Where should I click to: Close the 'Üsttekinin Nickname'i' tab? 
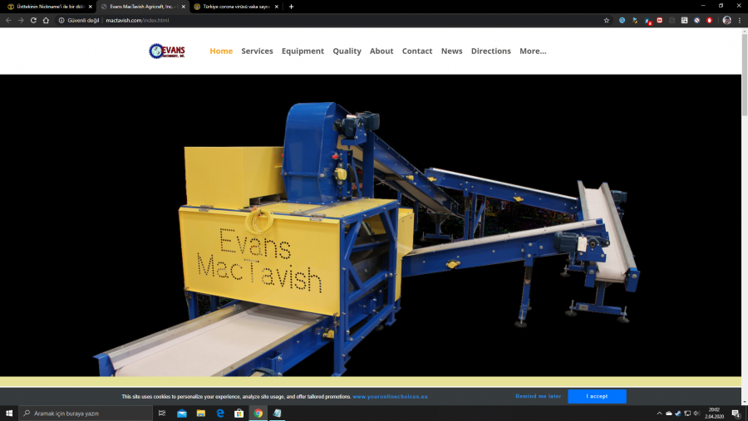tap(90, 7)
